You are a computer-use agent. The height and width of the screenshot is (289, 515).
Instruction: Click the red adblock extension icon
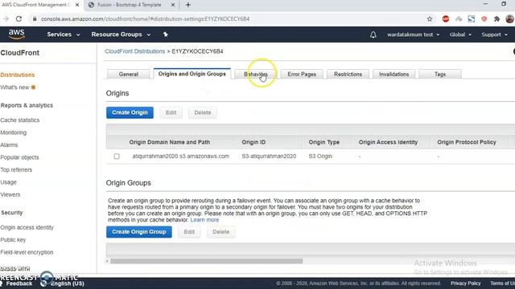446,19
